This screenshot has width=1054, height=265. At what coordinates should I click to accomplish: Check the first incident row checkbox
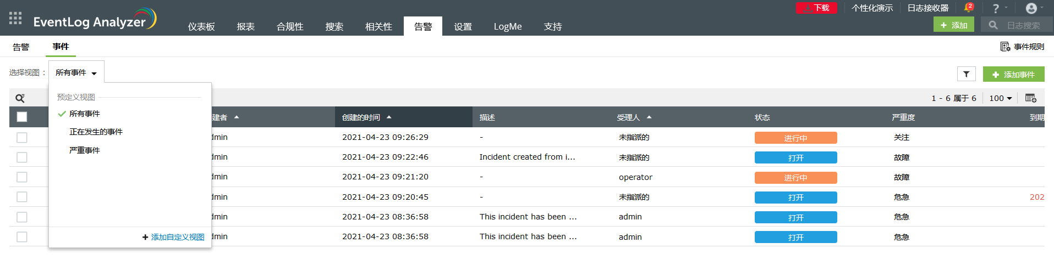click(x=22, y=137)
